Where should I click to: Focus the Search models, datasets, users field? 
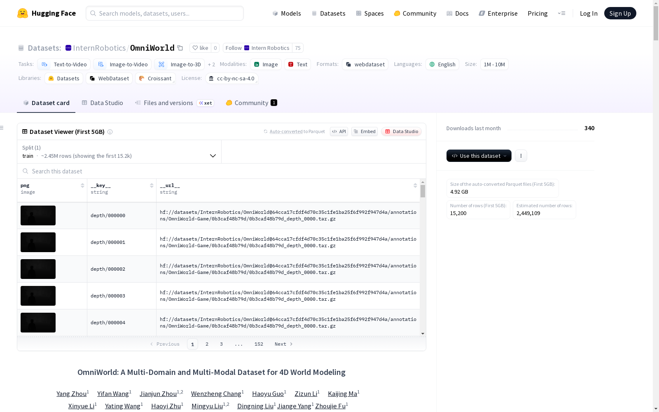coord(165,13)
